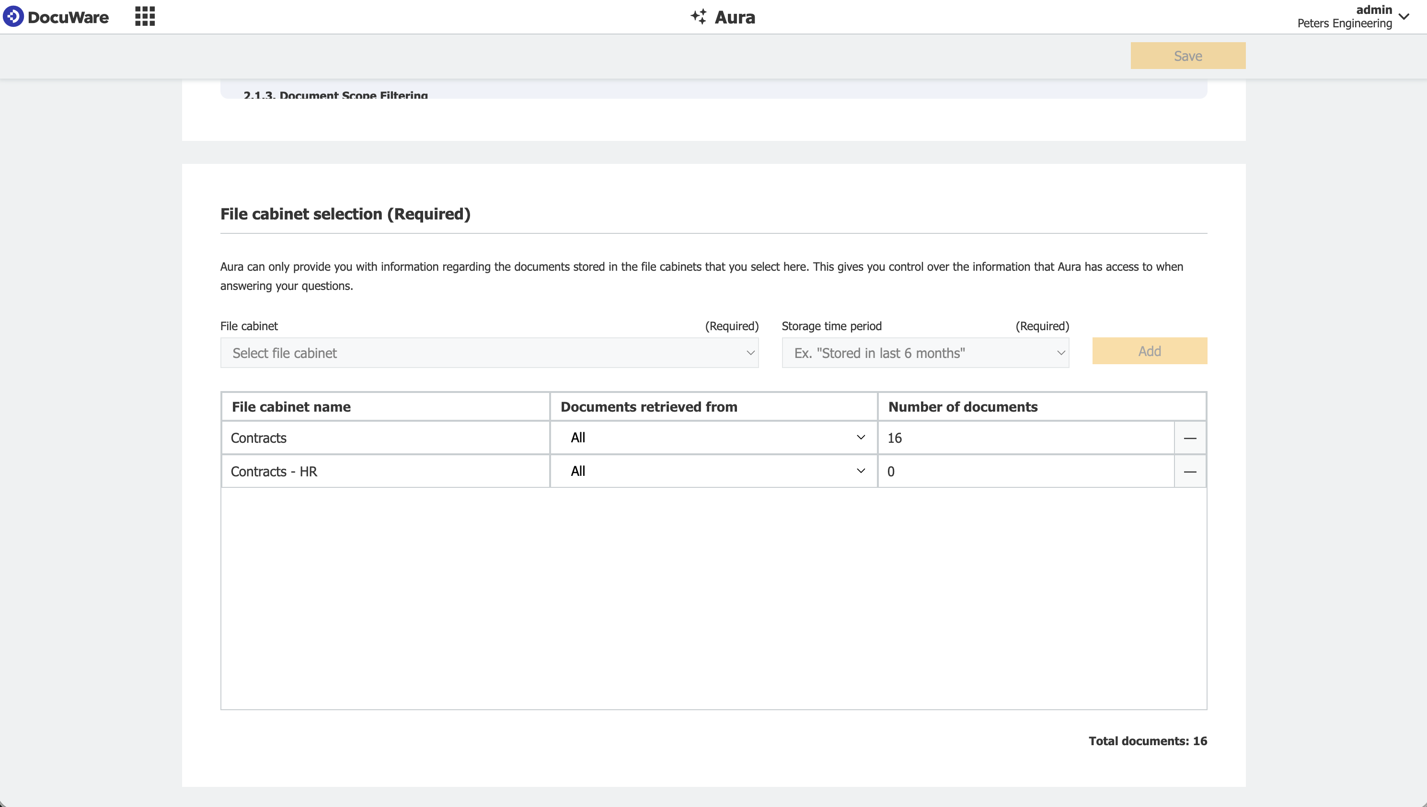The height and width of the screenshot is (807, 1427).
Task: Click the document count 16 cell
Action: pos(1026,438)
